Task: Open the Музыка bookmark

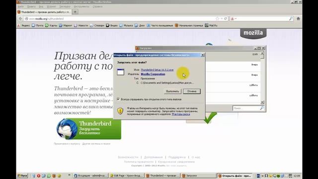Action: pos(126,25)
